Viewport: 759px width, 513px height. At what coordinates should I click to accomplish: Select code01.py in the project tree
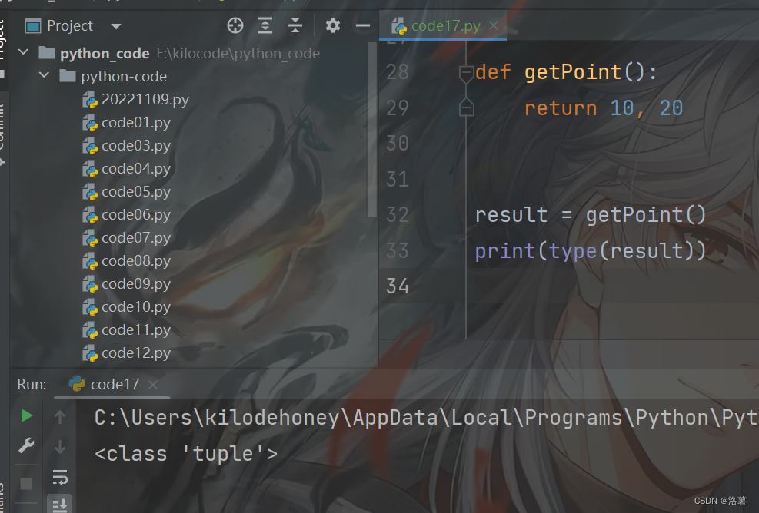126,123
